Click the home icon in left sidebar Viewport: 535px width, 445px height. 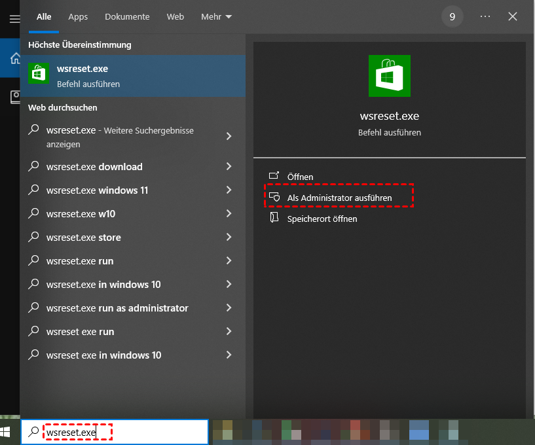(x=15, y=58)
